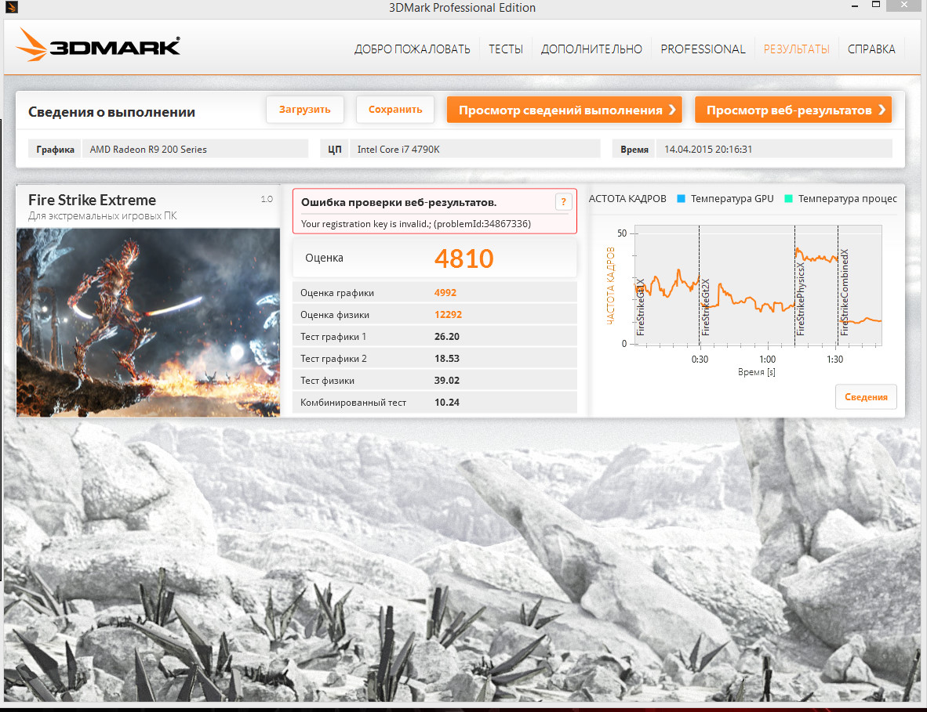Select the Тест графики 2 row

click(x=434, y=359)
